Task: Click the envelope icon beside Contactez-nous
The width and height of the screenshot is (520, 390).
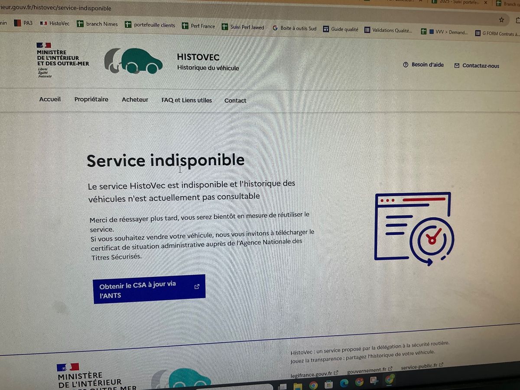Action: pyautogui.click(x=457, y=66)
